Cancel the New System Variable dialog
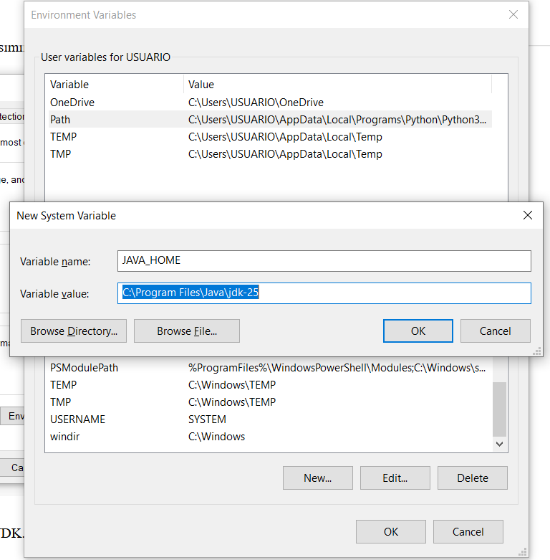The height and width of the screenshot is (560, 550). 495,331
